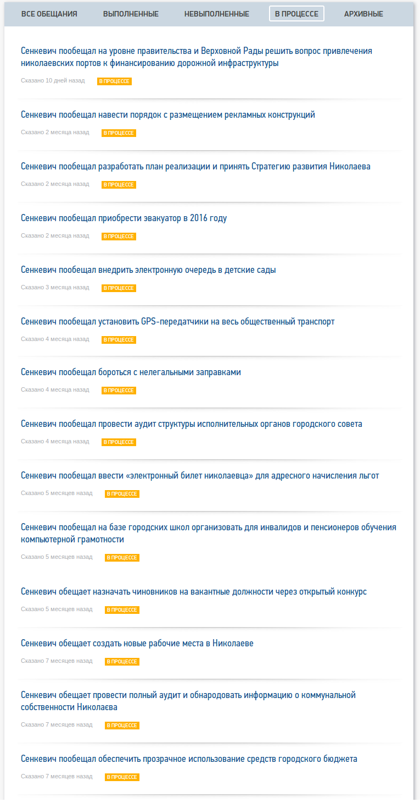Switch to the ВСЕ ОБЕЩАНИЯ tab
Image resolution: width=420 pixels, height=802 pixels.
(49, 14)
